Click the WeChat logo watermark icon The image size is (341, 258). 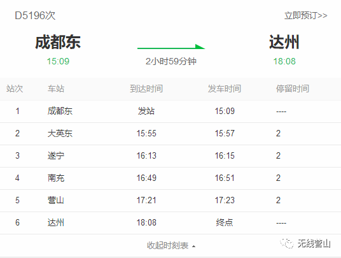click(287, 243)
